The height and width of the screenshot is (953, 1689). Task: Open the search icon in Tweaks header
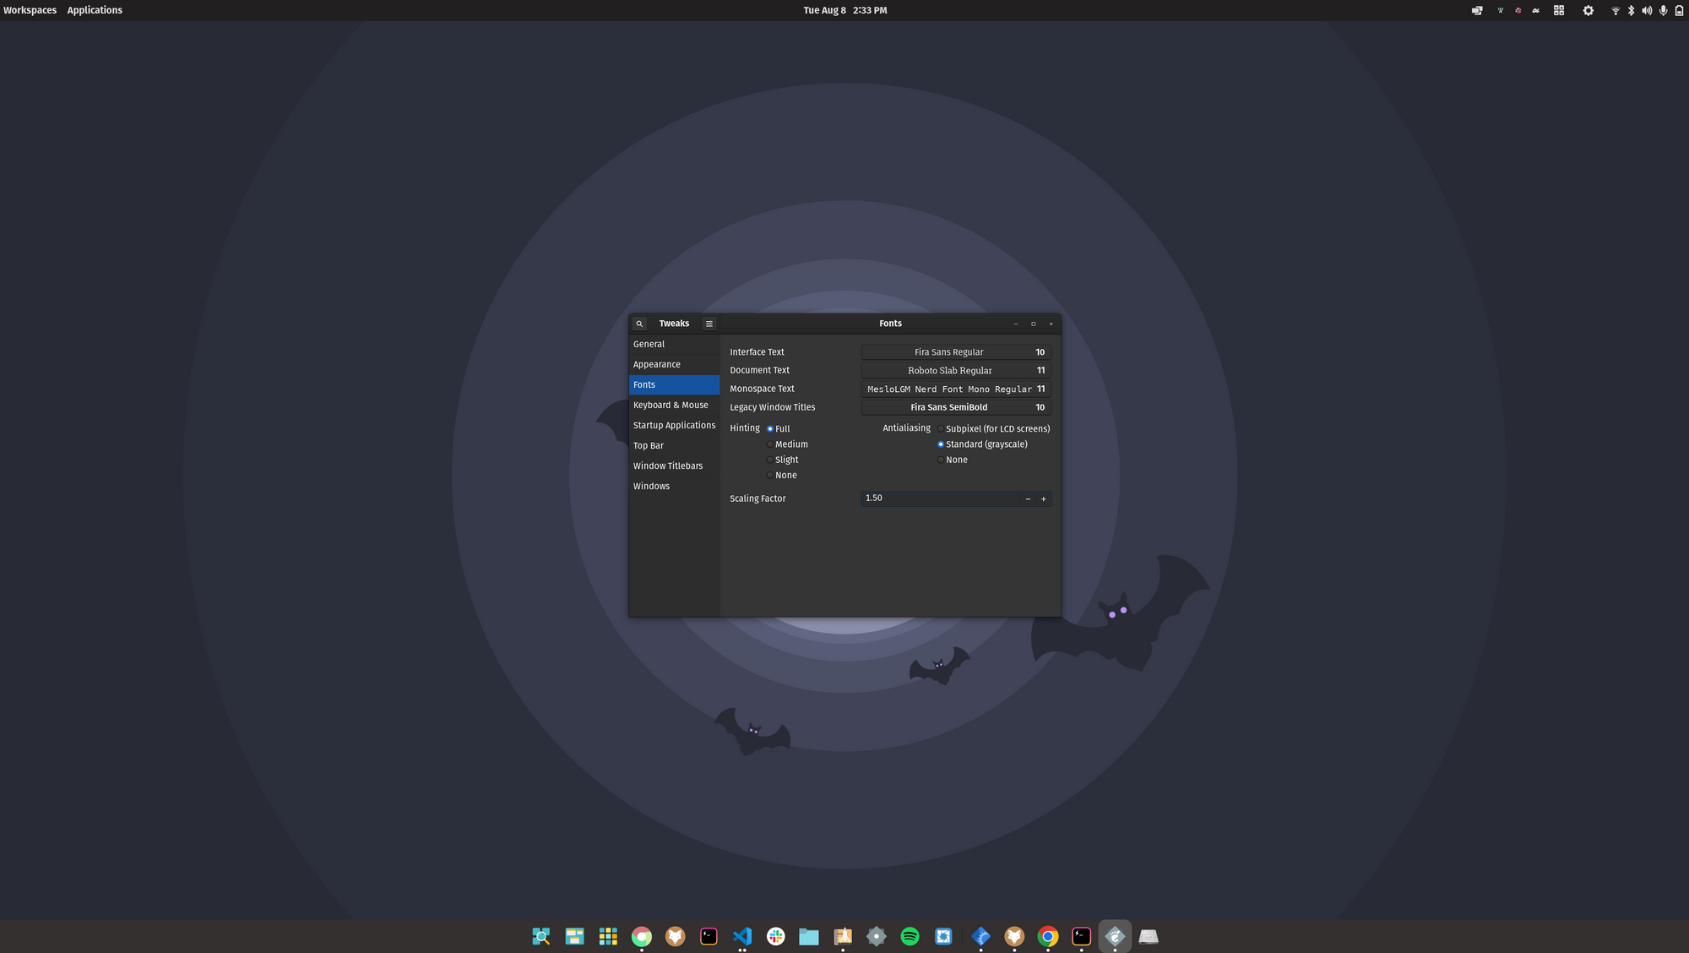[x=639, y=324]
